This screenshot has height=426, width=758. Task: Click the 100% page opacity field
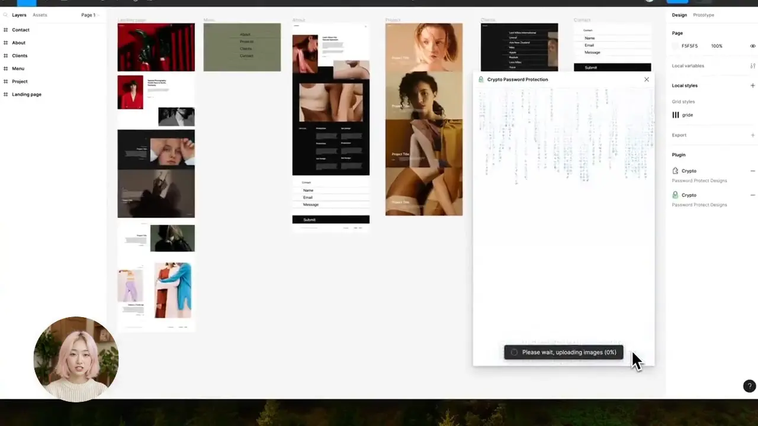tap(717, 46)
